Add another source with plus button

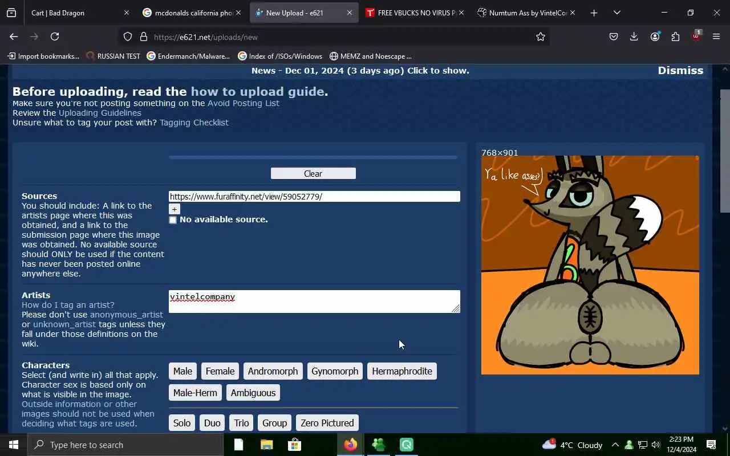coord(175,209)
